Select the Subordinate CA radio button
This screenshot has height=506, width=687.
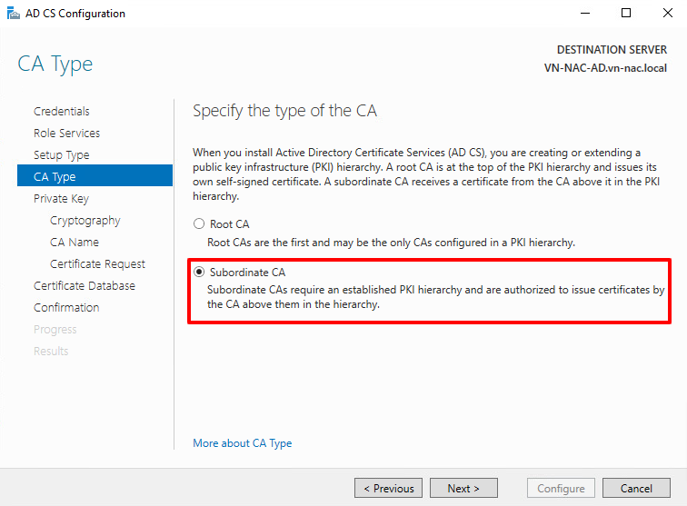coord(199,272)
